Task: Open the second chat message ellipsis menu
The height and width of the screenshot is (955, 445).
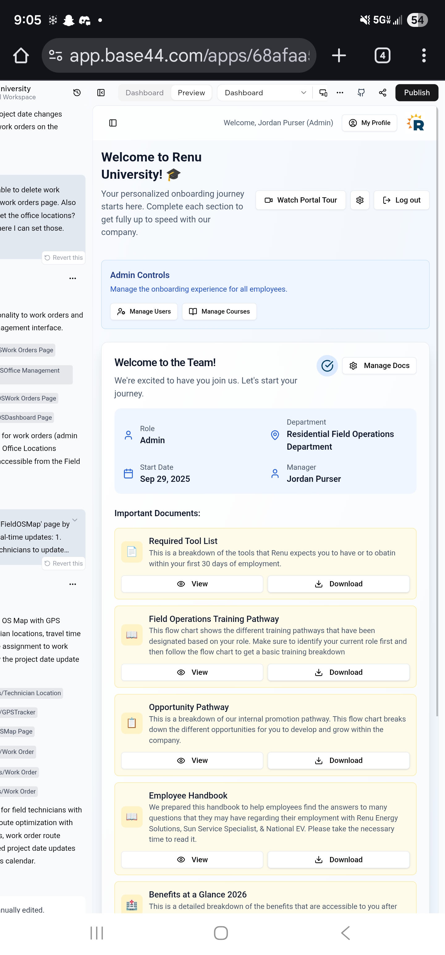Action: [x=73, y=584]
